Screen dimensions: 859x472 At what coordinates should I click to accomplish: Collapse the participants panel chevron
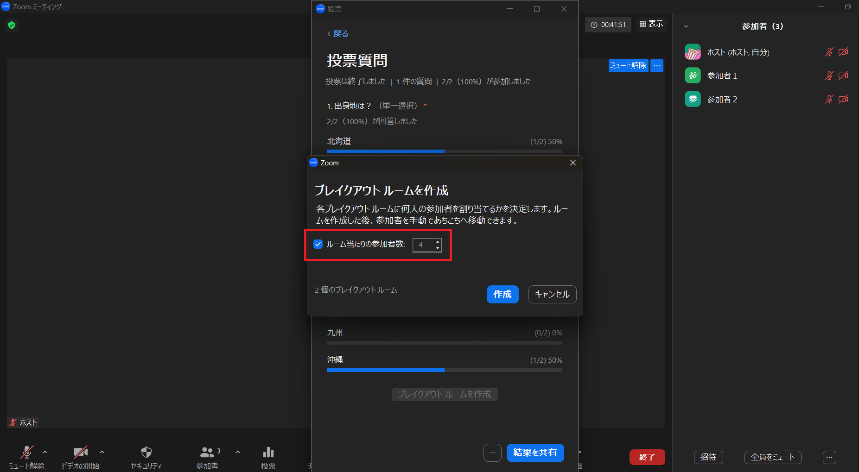click(x=686, y=26)
